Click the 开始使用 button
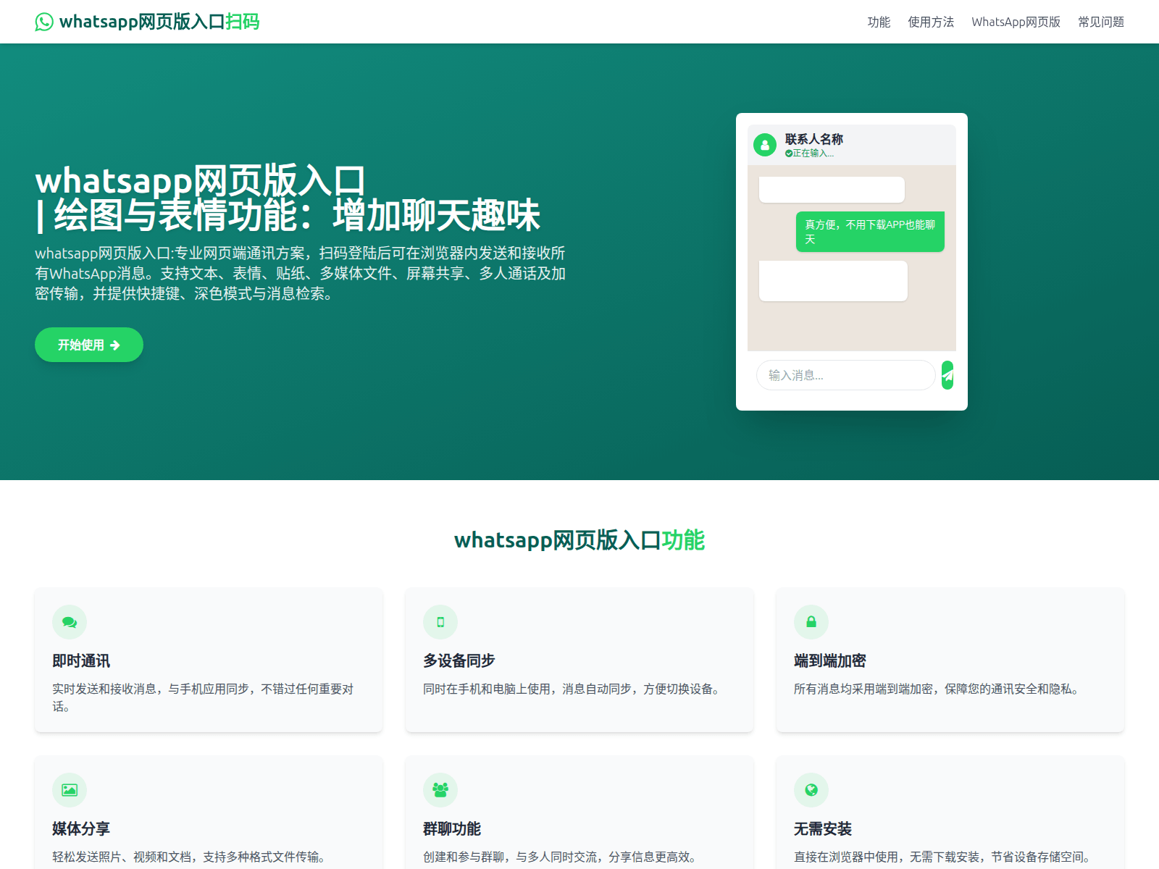The image size is (1159, 869). [x=89, y=345]
